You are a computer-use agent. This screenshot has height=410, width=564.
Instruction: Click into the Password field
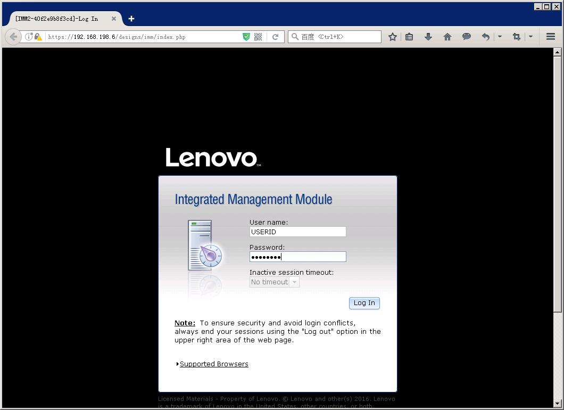pyautogui.click(x=297, y=257)
